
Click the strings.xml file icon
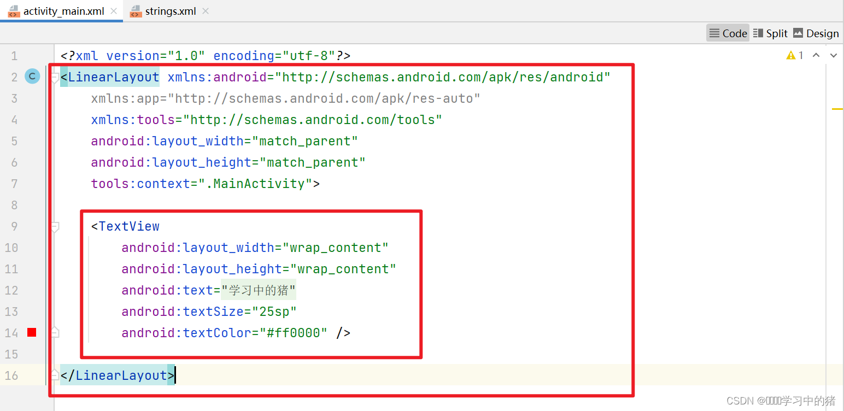(134, 11)
